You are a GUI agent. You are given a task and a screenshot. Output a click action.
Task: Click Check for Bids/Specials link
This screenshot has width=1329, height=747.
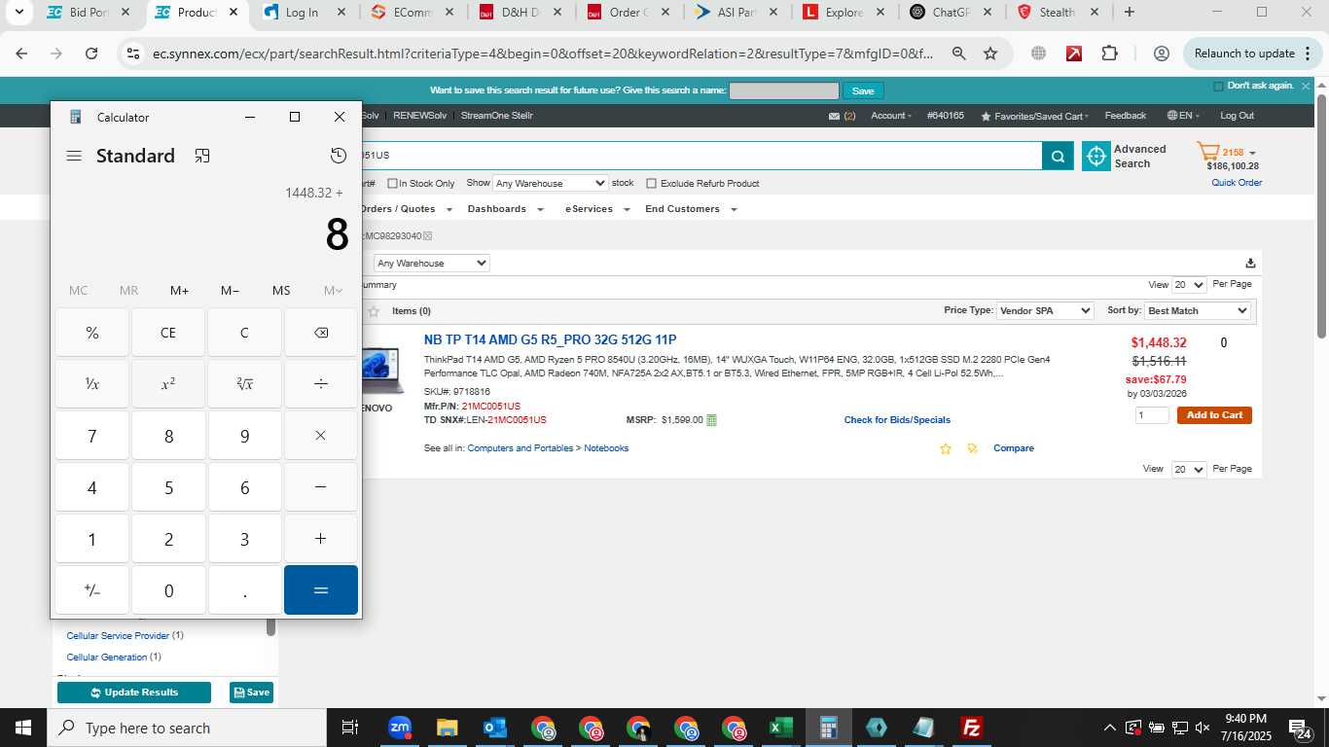897,420
